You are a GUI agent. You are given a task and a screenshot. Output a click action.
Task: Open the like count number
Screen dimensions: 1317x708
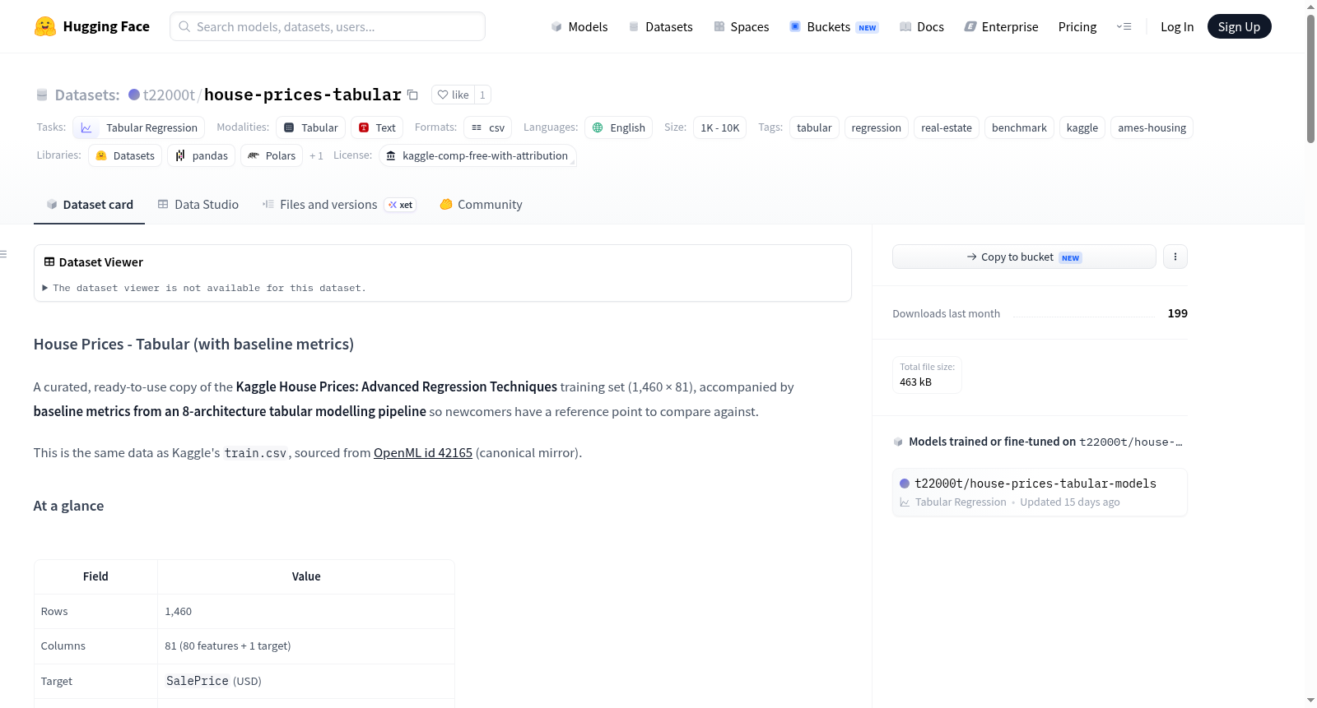[x=482, y=95]
